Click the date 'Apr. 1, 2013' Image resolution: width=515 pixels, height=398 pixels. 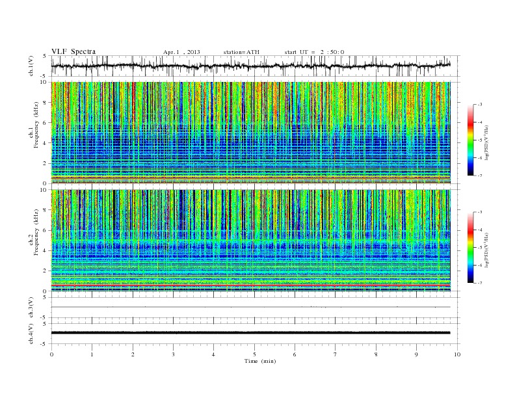(181, 52)
